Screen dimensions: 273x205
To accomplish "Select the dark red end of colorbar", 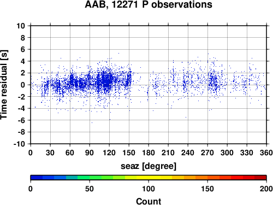I will point(260,178).
